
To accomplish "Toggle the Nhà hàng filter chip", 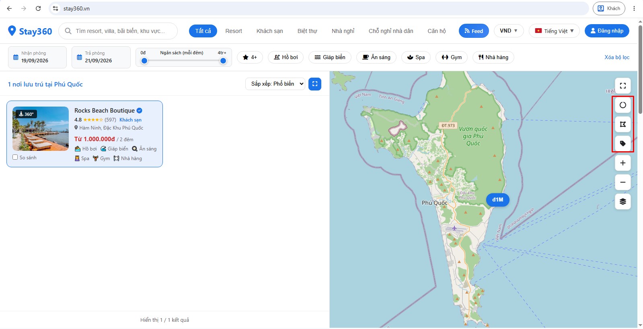I will pos(493,57).
